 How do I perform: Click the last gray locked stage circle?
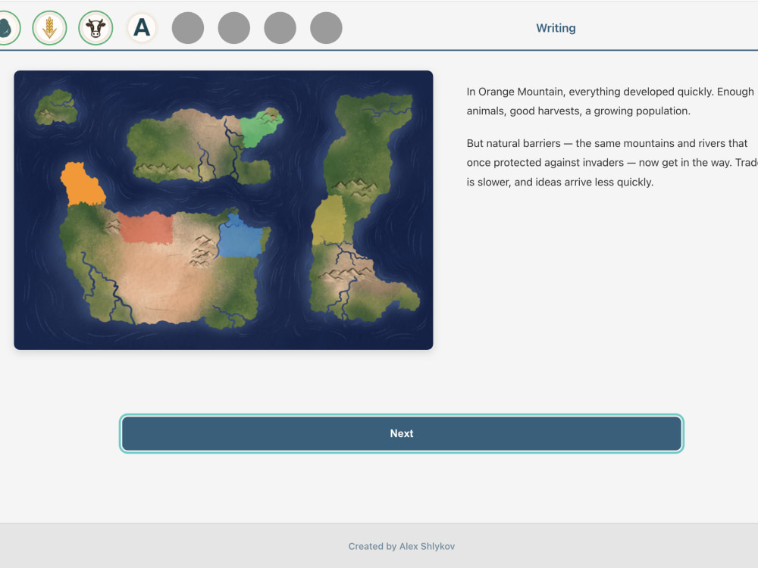tap(326, 28)
